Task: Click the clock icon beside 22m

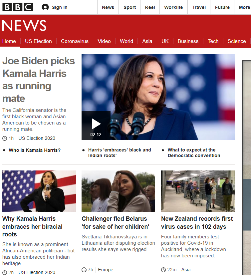Action: (x=163, y=270)
